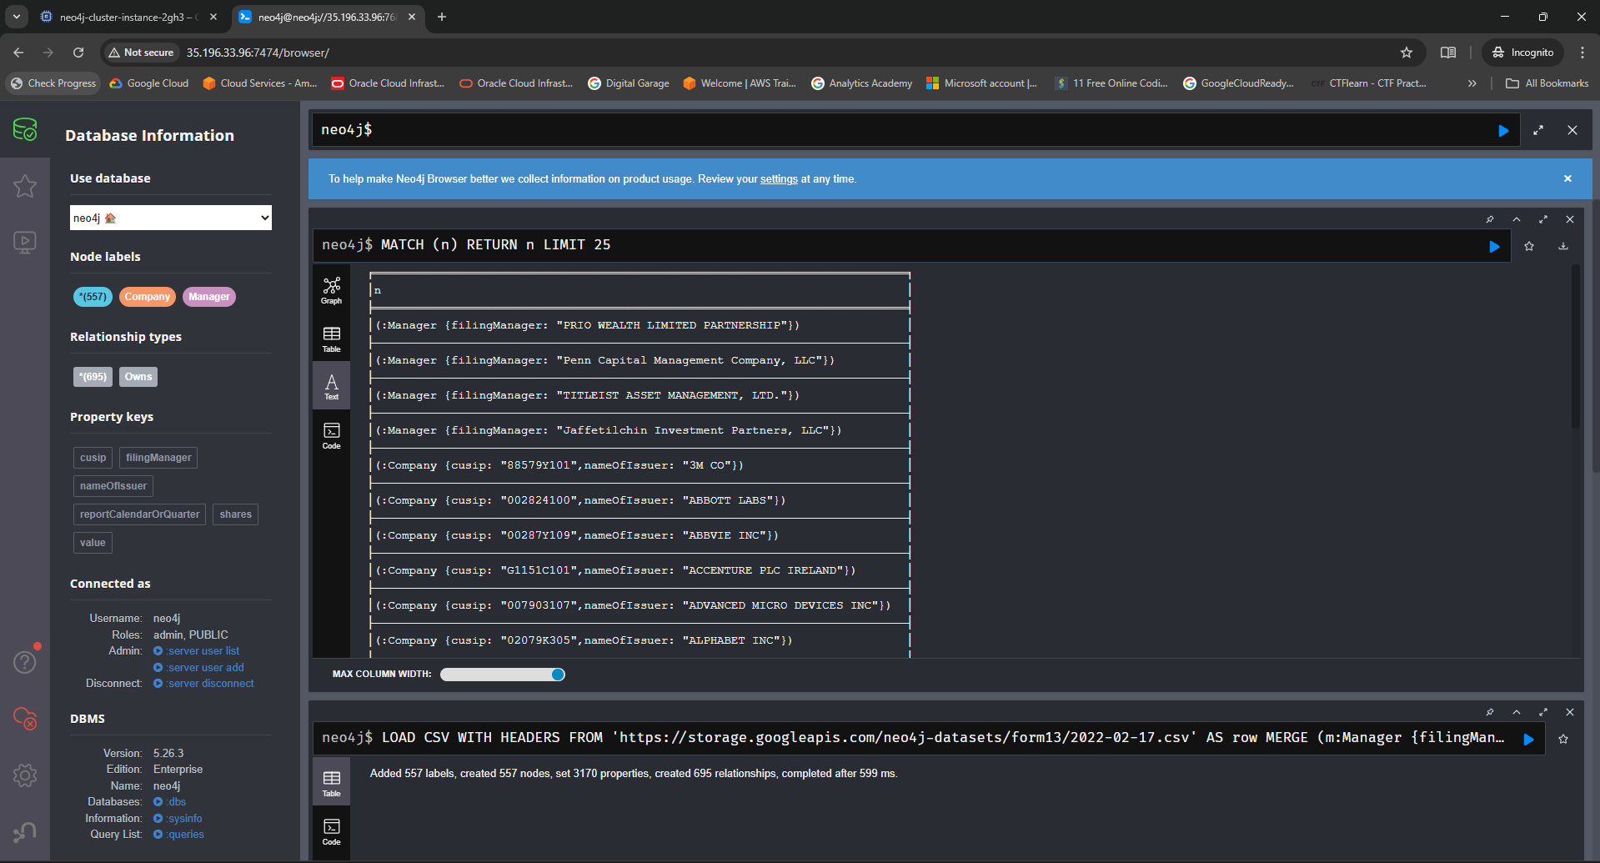This screenshot has width=1600, height=863.
Task: Show hidden bookmarks chevron
Action: tap(1472, 83)
